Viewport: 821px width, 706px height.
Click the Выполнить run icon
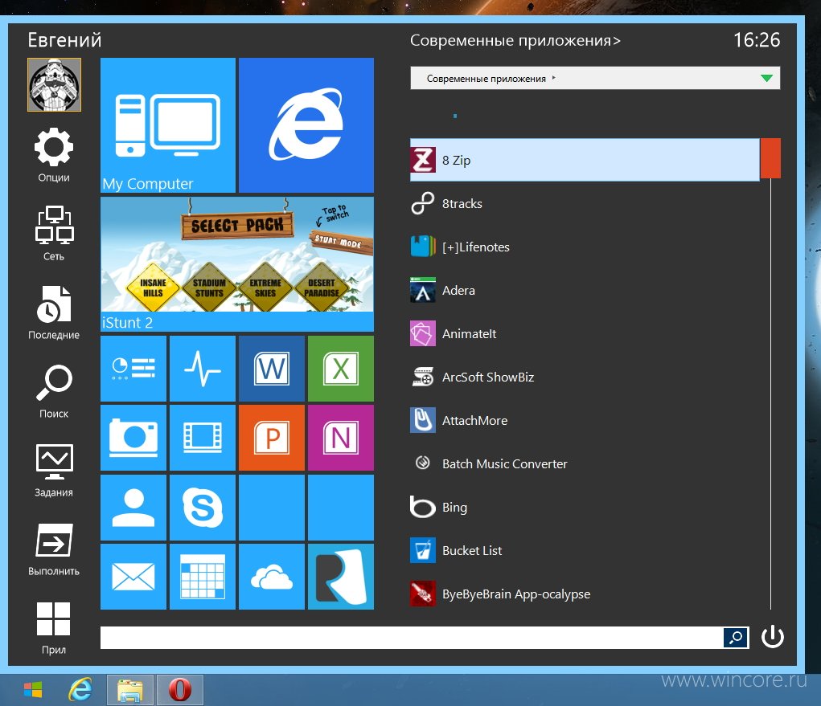point(54,549)
